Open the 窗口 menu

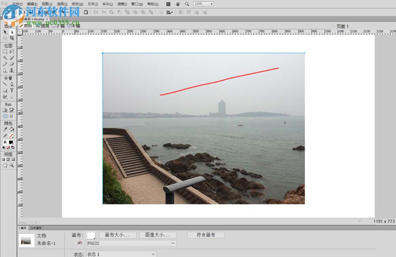(137, 4)
